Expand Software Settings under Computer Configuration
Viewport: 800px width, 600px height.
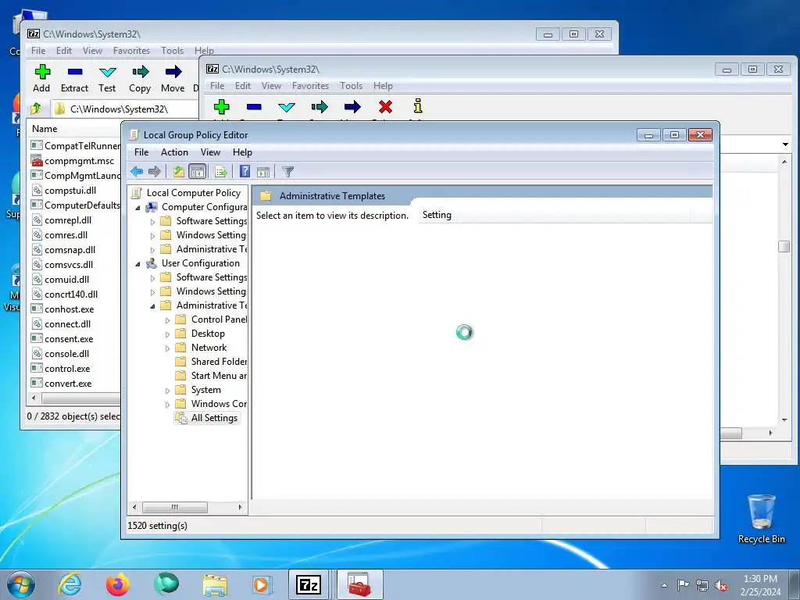tap(152, 222)
